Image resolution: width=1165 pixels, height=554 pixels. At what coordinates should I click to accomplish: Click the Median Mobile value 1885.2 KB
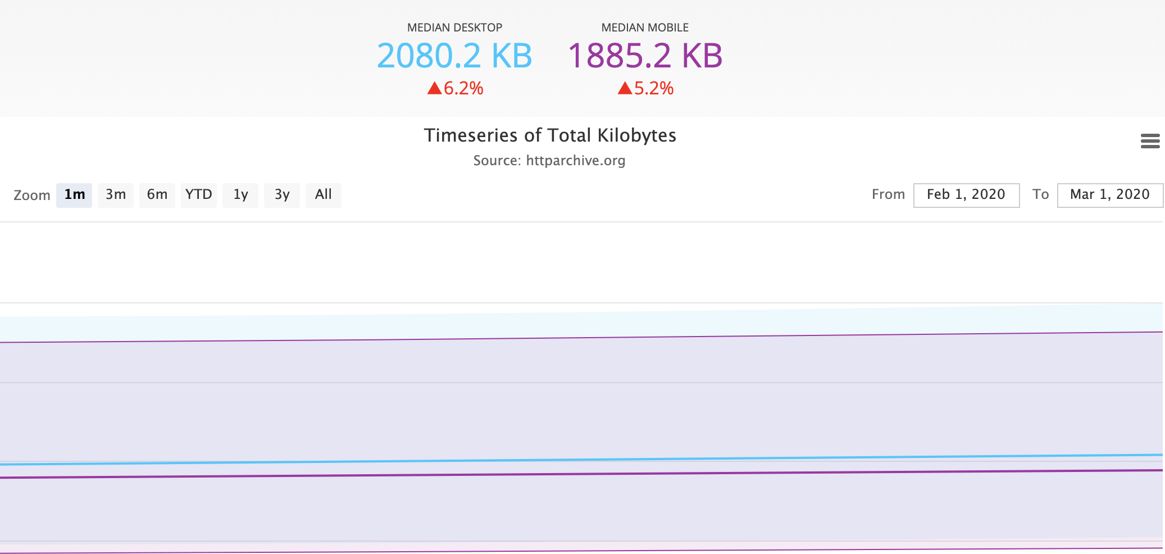[645, 56]
